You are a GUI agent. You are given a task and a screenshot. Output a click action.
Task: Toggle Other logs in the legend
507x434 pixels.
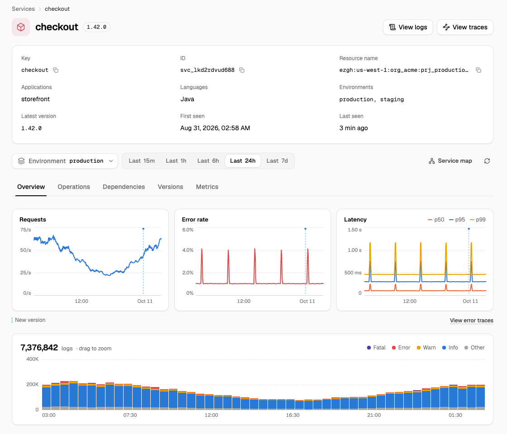[474, 348]
